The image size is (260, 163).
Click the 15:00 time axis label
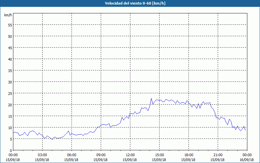click(x=159, y=155)
